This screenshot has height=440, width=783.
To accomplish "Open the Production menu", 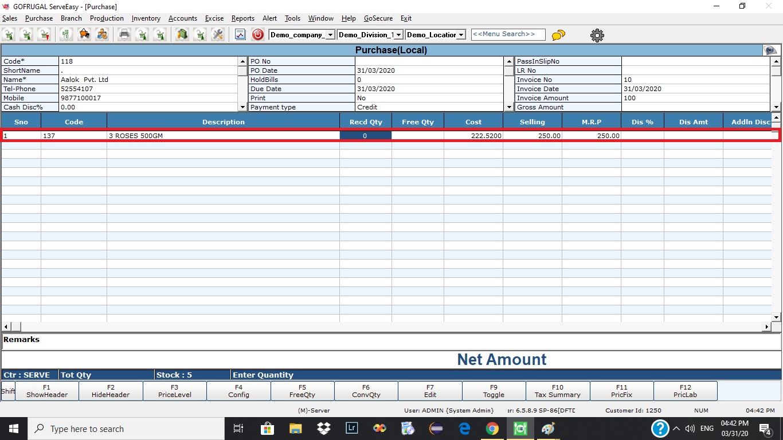I will (107, 18).
